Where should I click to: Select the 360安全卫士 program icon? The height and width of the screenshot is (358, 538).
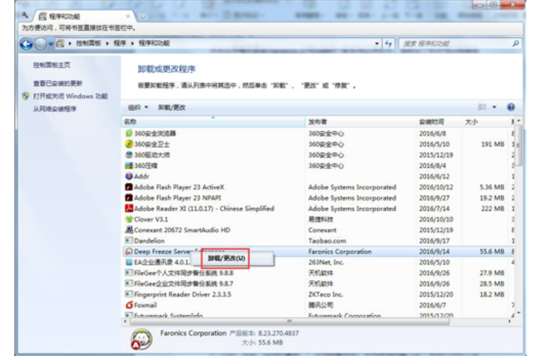[x=128, y=145]
